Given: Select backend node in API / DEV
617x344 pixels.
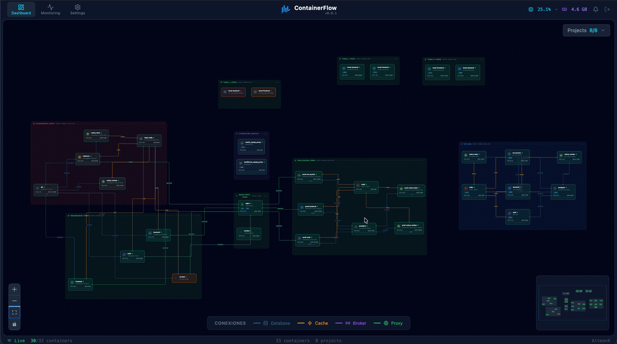Looking at the screenshot, I should 518,191.
